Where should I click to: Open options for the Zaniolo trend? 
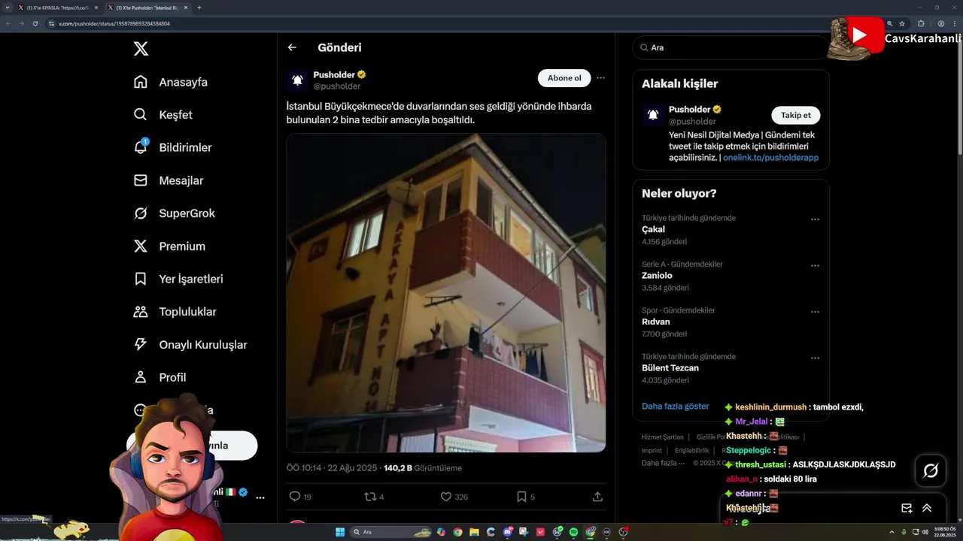click(815, 266)
